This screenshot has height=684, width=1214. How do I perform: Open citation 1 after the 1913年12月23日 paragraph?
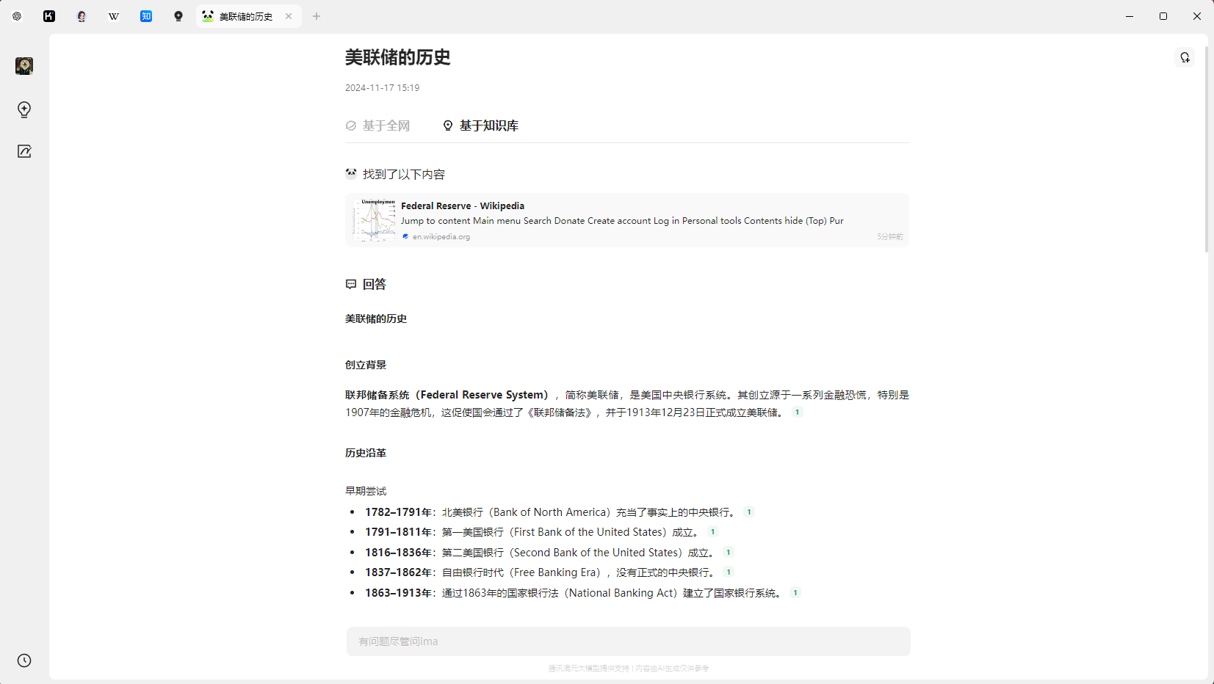tap(797, 412)
